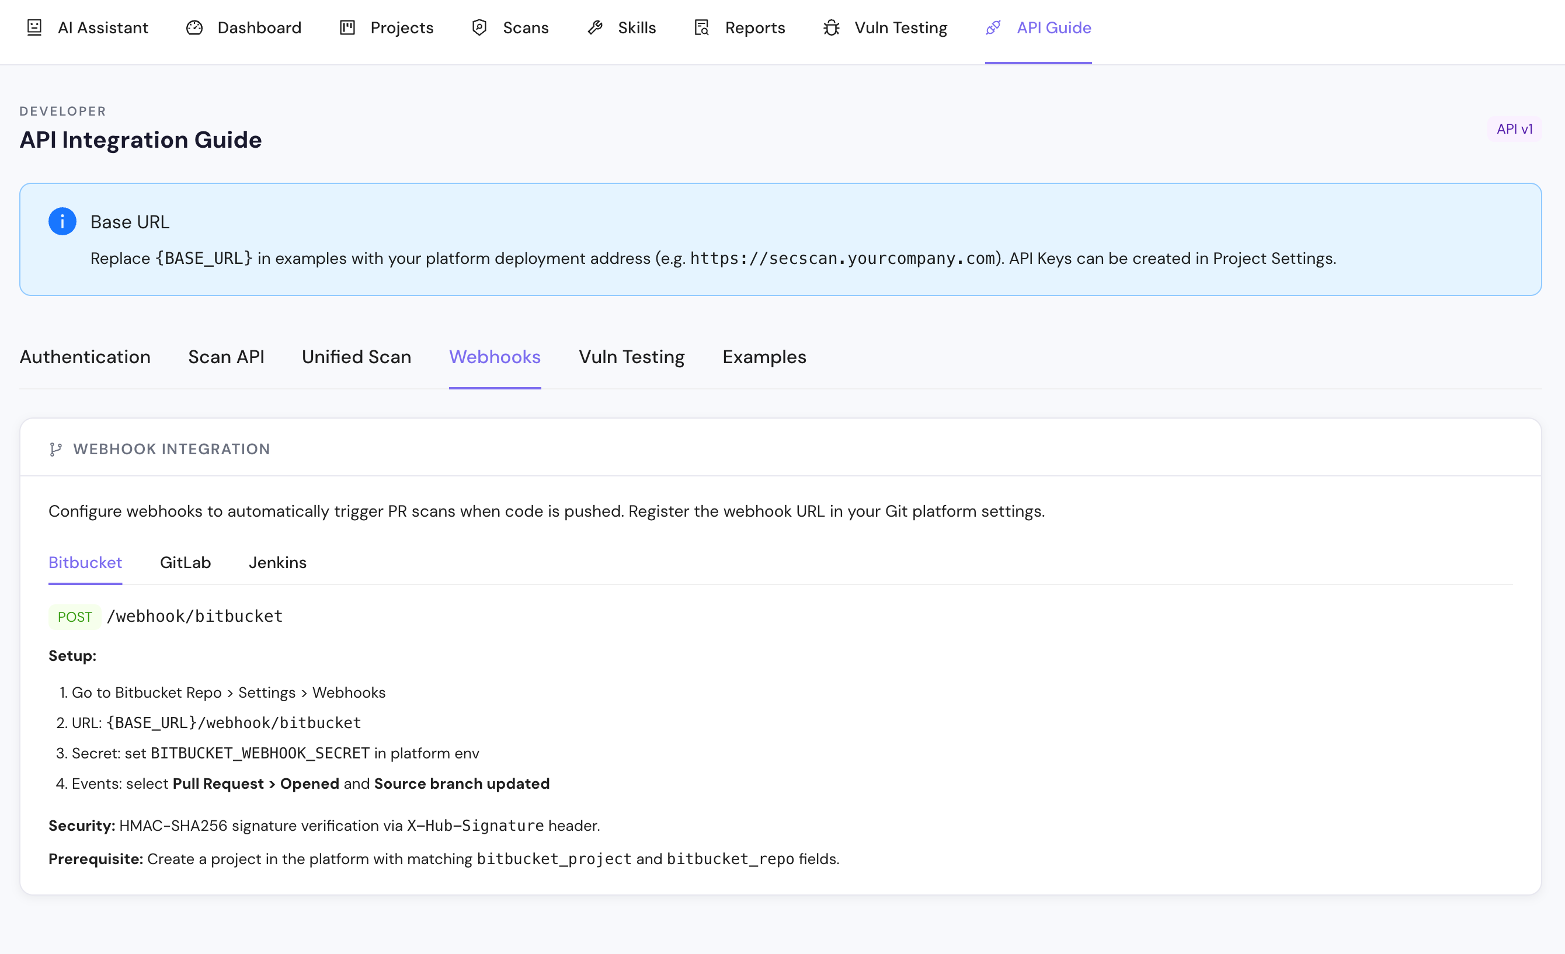Click the Base URL callout title
This screenshot has height=954, width=1565.
coord(130,222)
